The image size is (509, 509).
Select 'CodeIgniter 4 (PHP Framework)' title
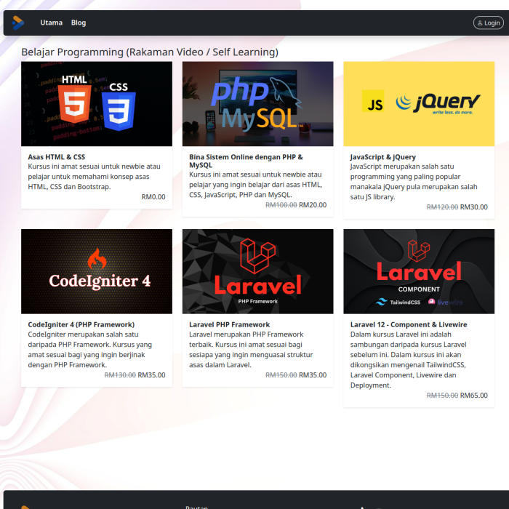click(81, 324)
